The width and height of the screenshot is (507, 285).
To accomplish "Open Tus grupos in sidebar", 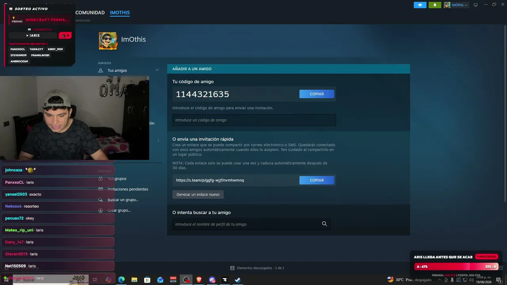I will tap(117, 179).
